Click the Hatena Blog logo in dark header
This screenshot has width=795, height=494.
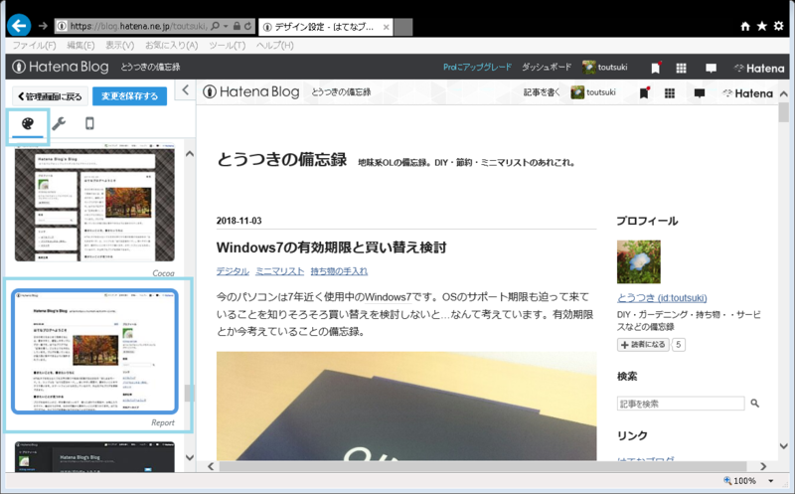61,67
